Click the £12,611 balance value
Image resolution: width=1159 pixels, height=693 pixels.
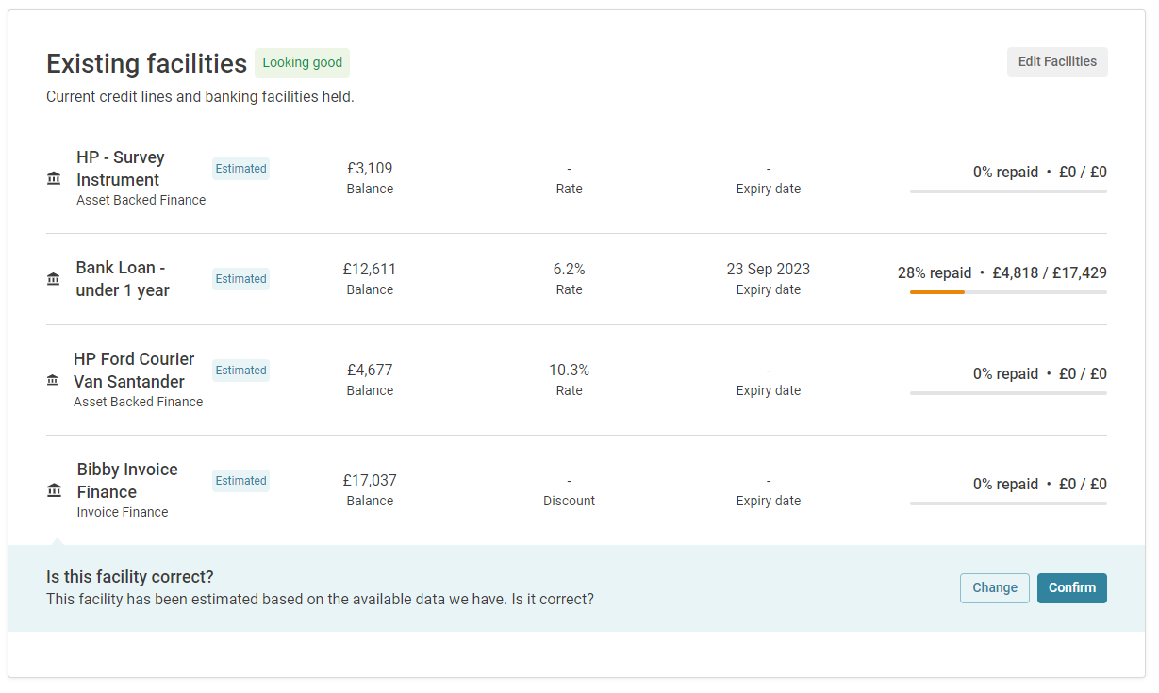pos(370,270)
